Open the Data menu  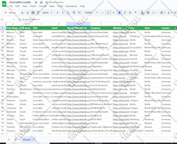click(x=52, y=6)
